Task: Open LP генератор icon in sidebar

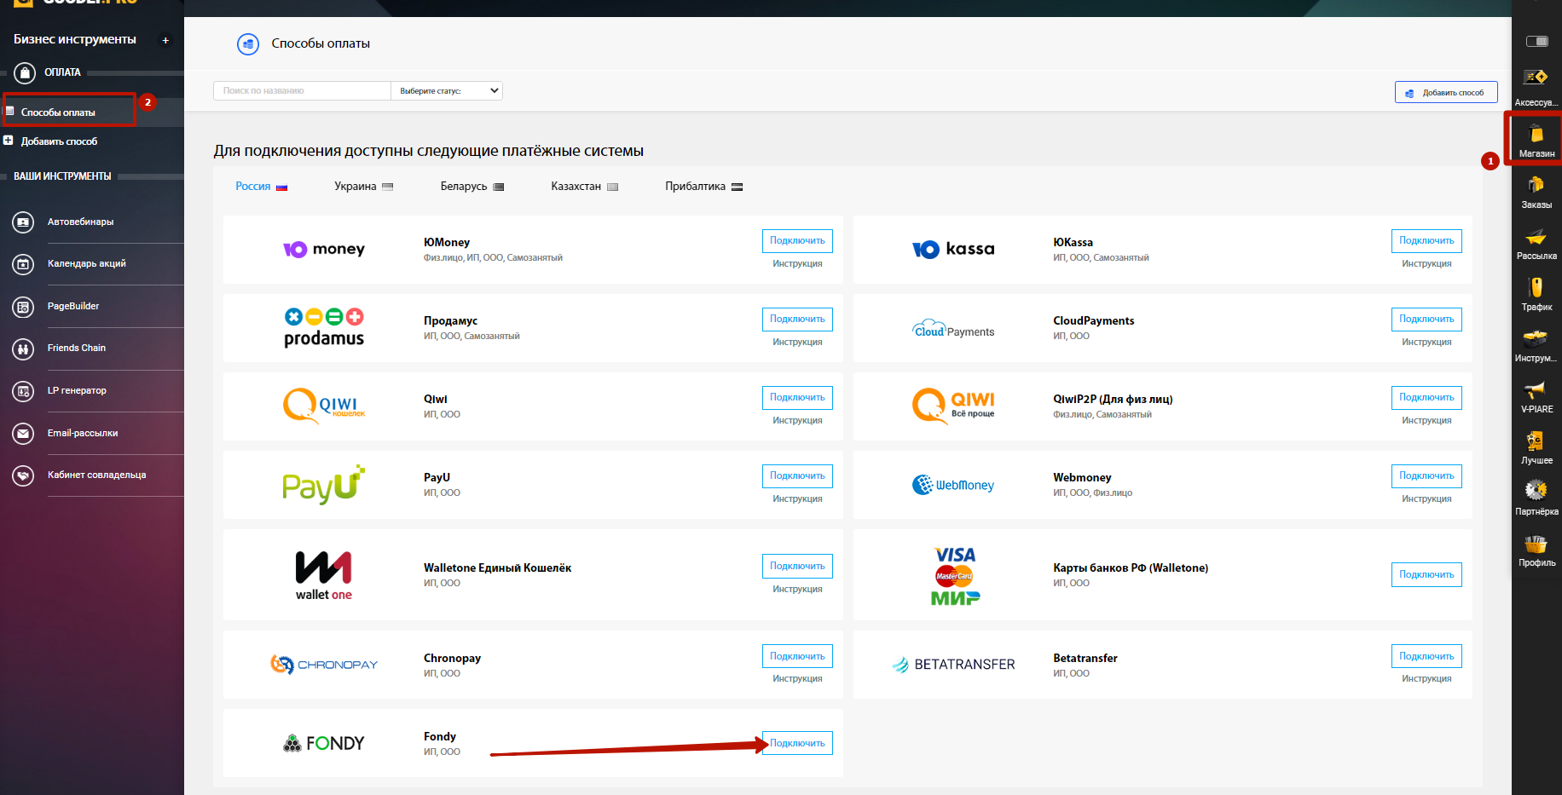Action: pyautogui.click(x=23, y=391)
